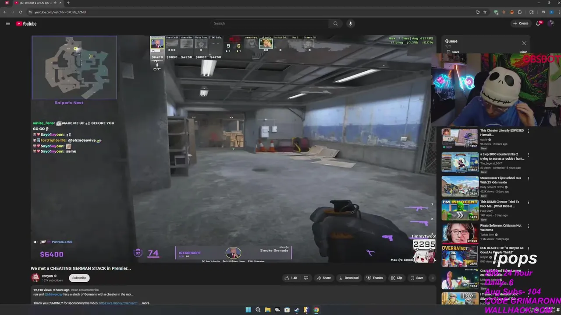Viewport: 561px width, 315px height.
Task: Go back in the browser
Action: click(x=5, y=12)
